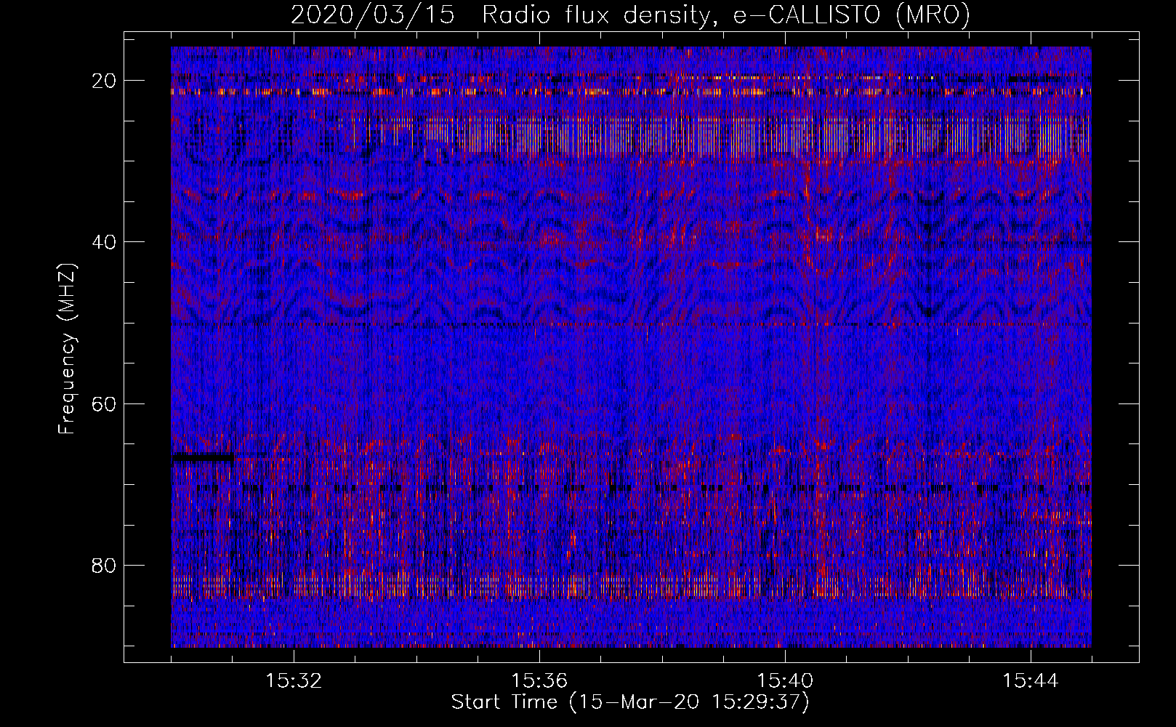
Task: Click the 15:40 time tick label
Action: pyautogui.click(x=785, y=681)
